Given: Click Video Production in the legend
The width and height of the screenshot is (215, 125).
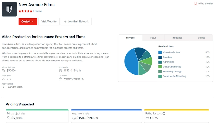Looking at the screenshot, I should pyautogui.click(x=171, y=52).
